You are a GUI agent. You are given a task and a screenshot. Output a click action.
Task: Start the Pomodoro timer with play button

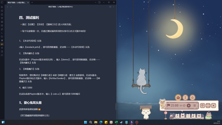click(189, 105)
